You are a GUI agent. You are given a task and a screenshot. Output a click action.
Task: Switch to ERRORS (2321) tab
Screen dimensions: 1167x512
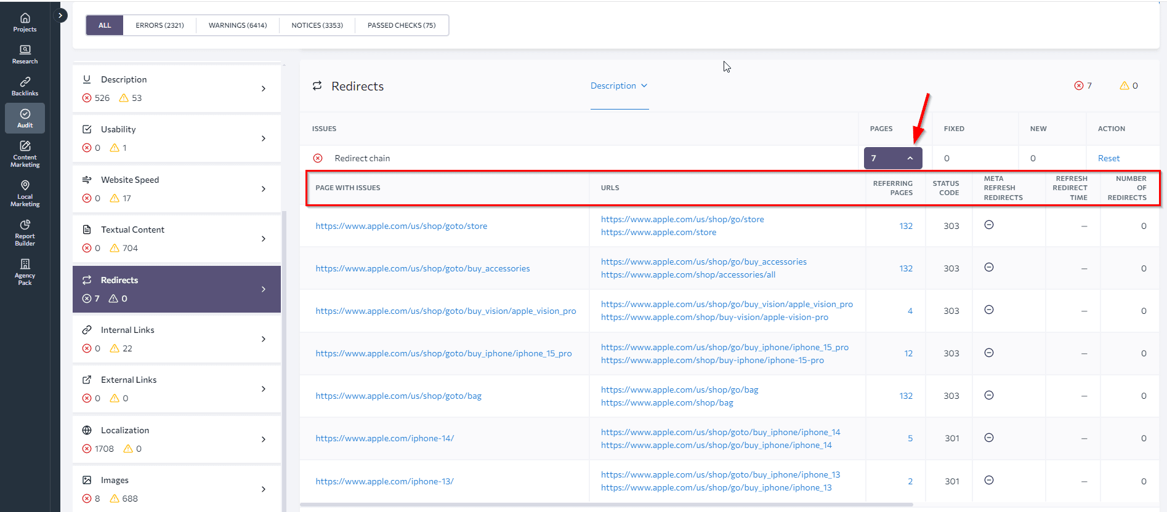point(160,25)
